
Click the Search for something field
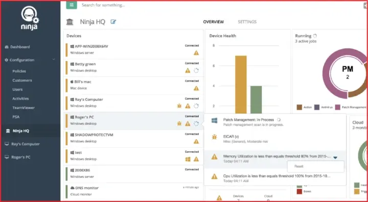(103, 5)
